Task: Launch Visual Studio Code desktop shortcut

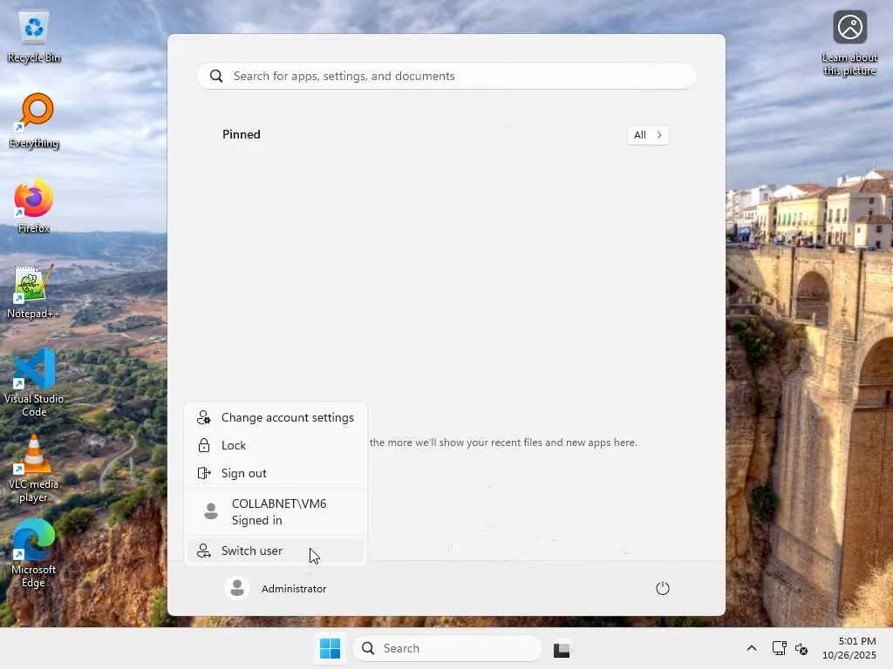Action: tap(34, 382)
